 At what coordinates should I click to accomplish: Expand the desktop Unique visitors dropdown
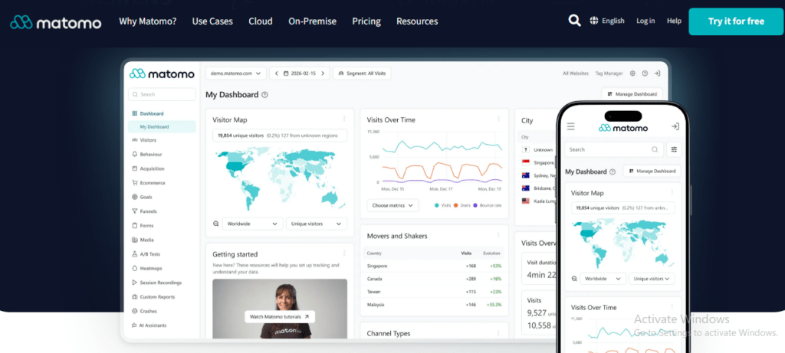(317, 224)
